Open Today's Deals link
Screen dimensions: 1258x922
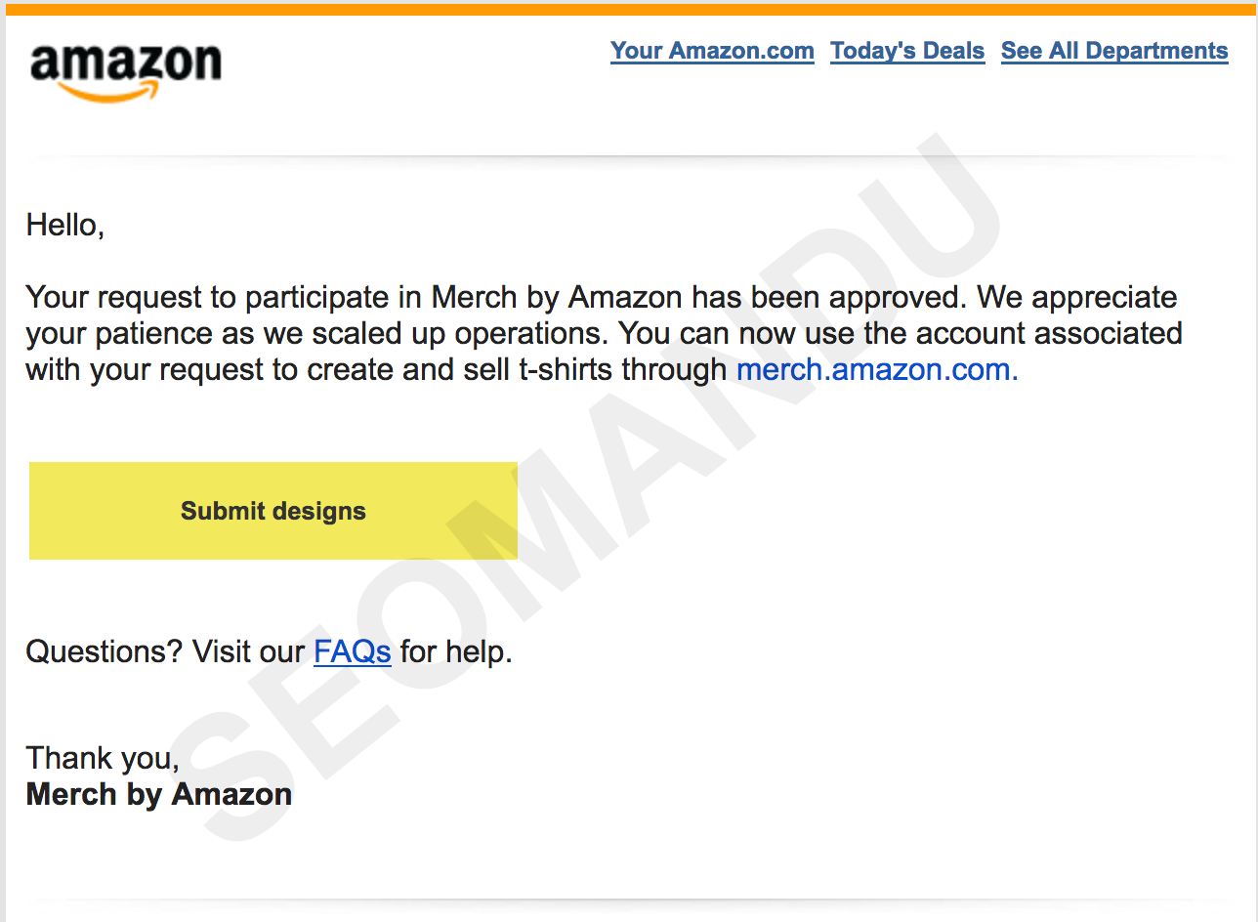[907, 51]
